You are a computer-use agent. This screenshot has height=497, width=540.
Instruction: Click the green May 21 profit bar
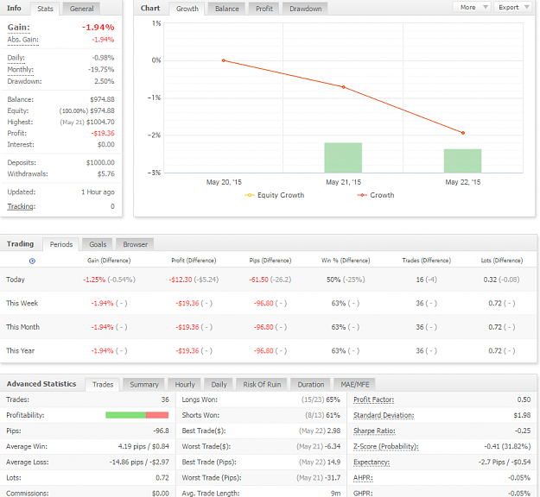[x=343, y=158]
